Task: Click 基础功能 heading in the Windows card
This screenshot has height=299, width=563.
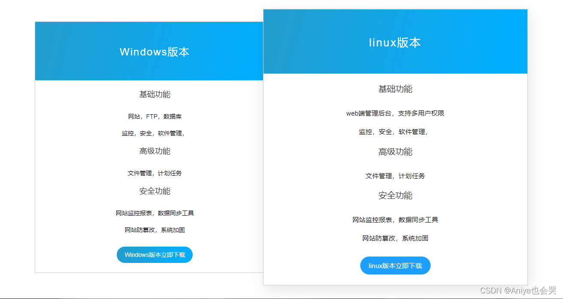Action: pos(154,95)
